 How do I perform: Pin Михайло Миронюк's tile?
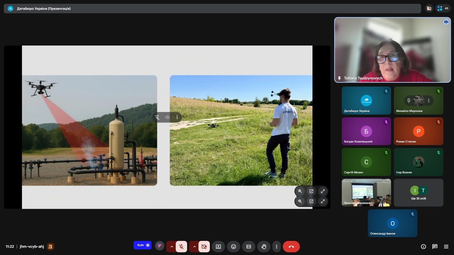409,101
